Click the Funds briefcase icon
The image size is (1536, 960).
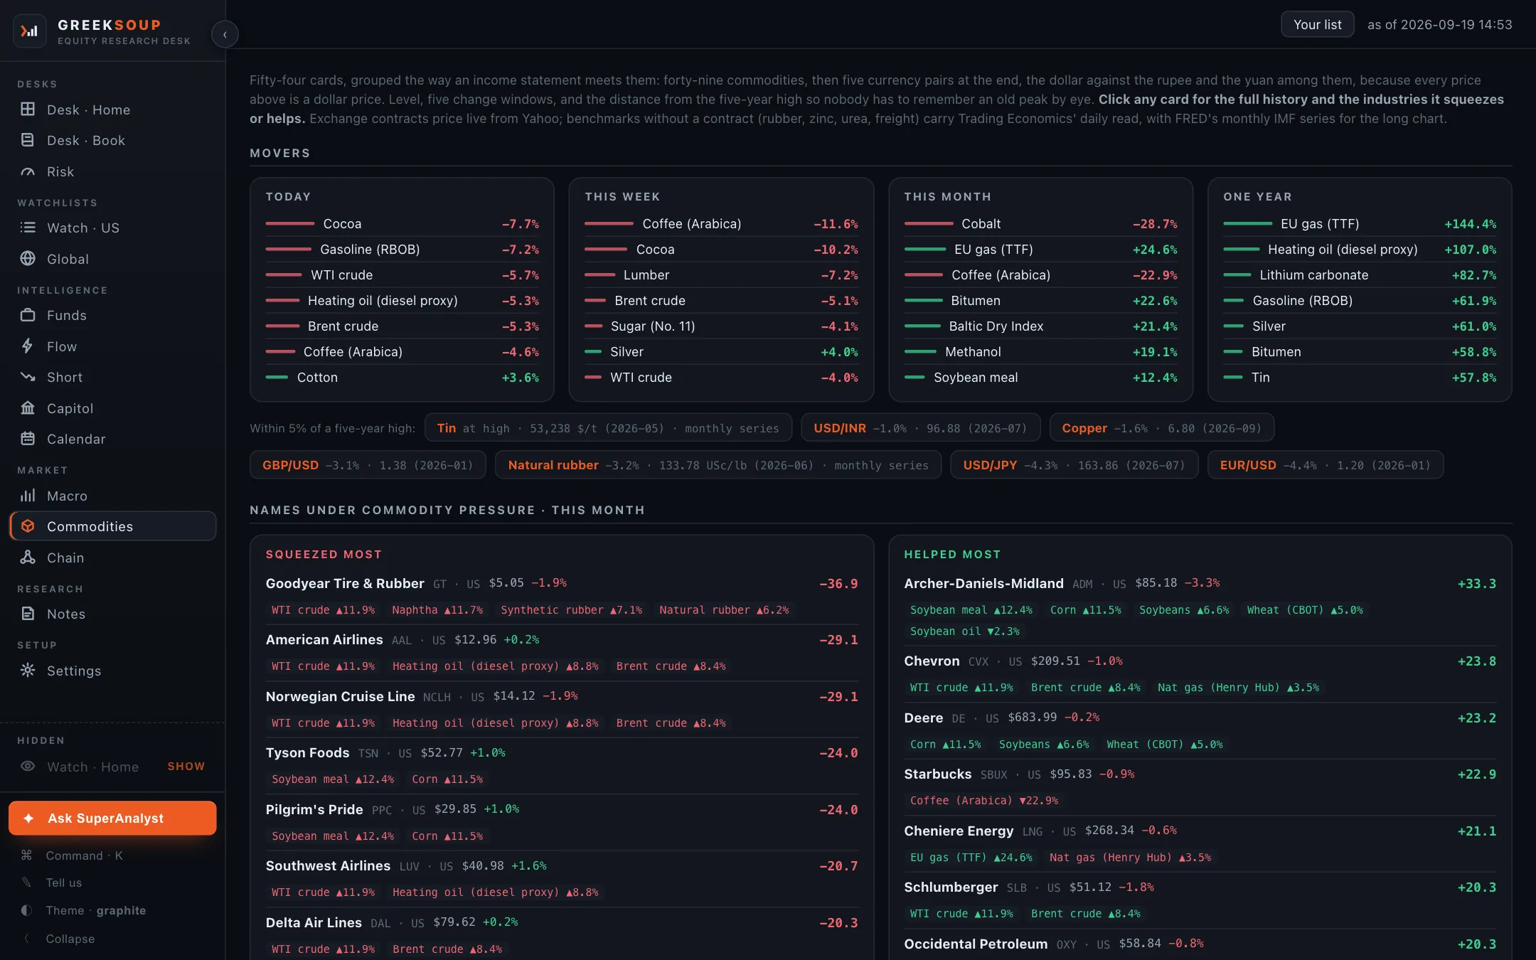coord(28,315)
